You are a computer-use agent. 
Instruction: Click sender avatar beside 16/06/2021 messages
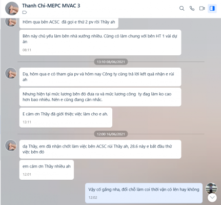(11, 146)
